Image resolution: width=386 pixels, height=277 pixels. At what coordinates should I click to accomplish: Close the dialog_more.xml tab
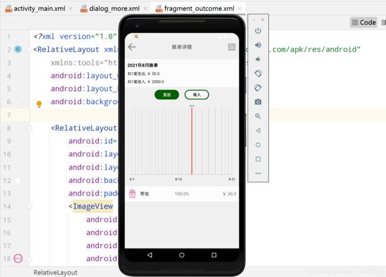click(x=145, y=9)
